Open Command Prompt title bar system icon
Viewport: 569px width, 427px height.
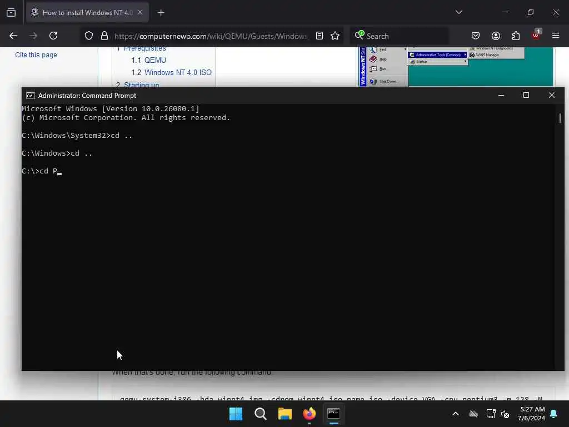(31, 96)
